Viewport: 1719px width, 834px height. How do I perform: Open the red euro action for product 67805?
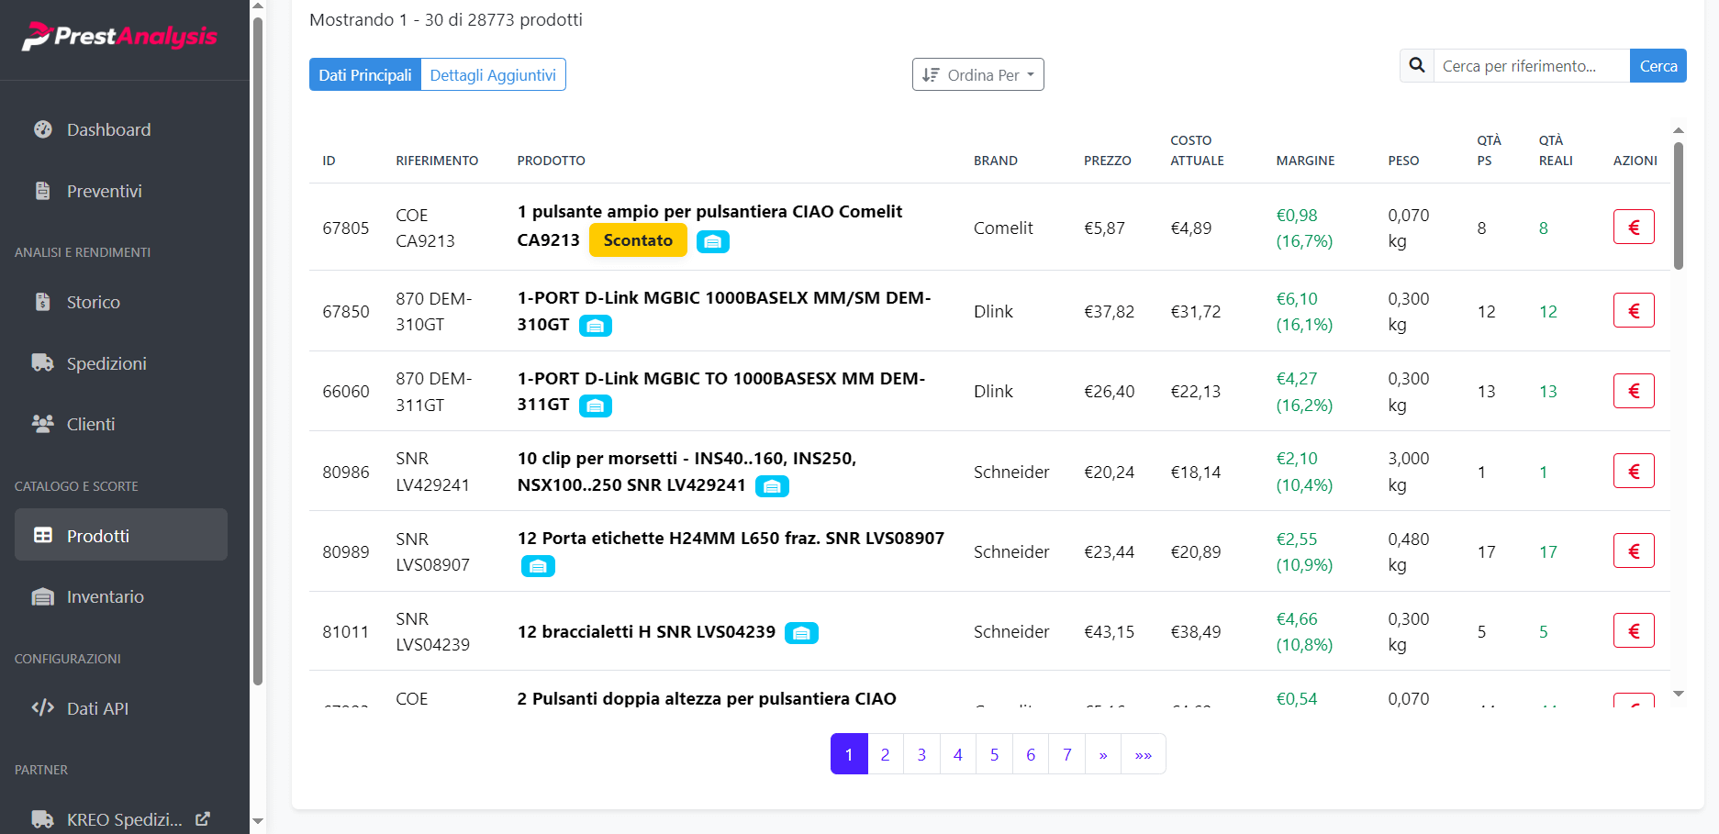[x=1634, y=227]
